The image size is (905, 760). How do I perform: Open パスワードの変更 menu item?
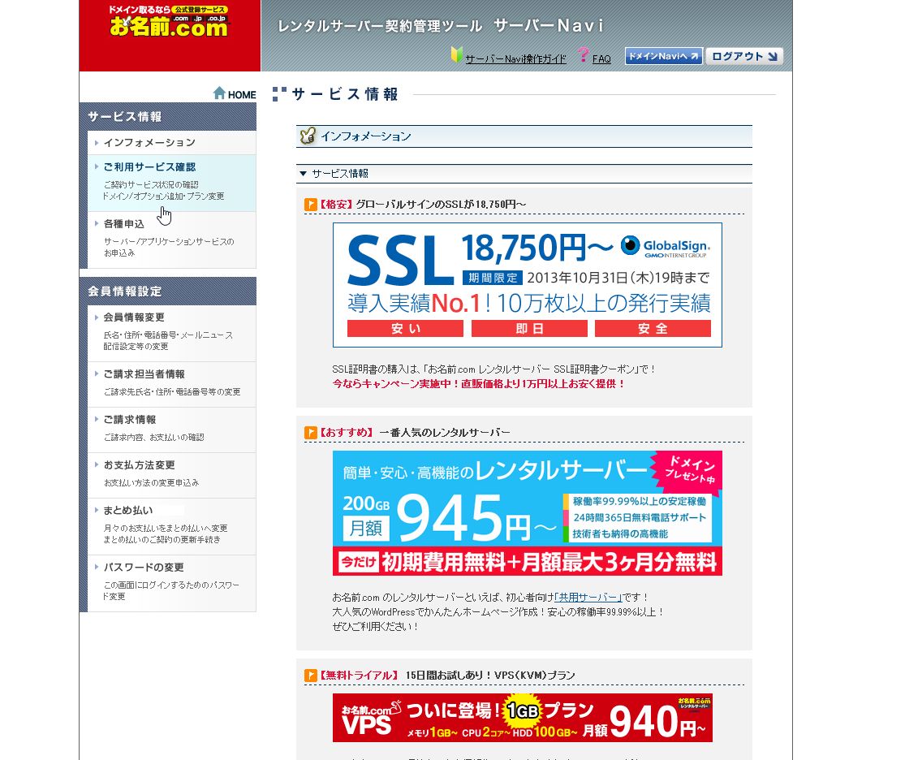(171, 583)
